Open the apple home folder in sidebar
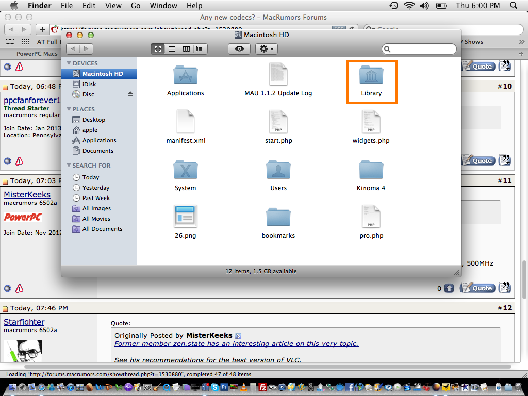 99,130
